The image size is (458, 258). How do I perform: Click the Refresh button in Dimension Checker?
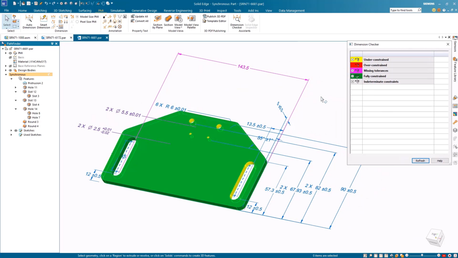[420, 160]
